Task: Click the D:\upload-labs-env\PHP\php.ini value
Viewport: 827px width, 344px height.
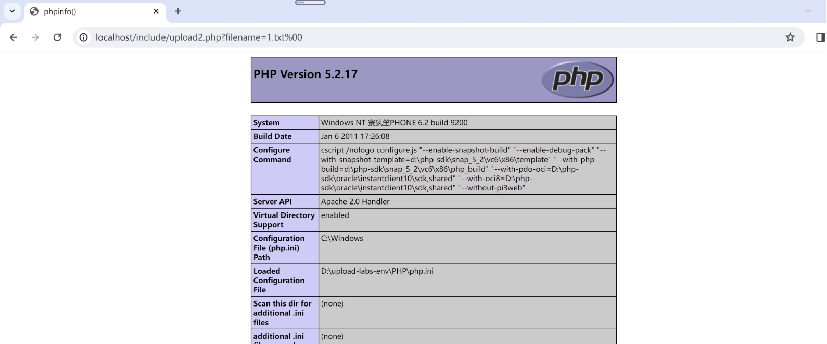Action: (x=377, y=271)
